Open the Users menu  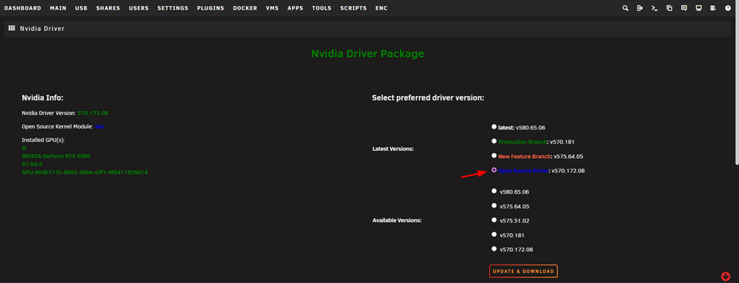[139, 8]
